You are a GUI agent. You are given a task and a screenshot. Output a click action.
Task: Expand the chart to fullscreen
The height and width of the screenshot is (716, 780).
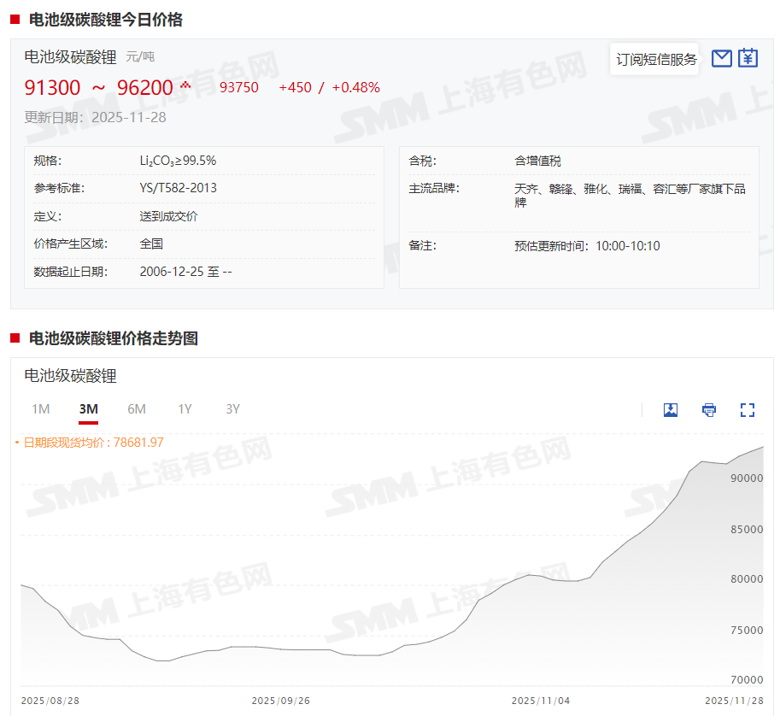(748, 410)
